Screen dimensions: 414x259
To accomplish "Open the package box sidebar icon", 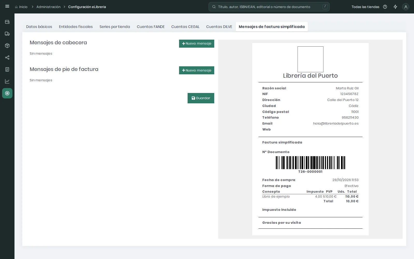I will pos(7,46).
